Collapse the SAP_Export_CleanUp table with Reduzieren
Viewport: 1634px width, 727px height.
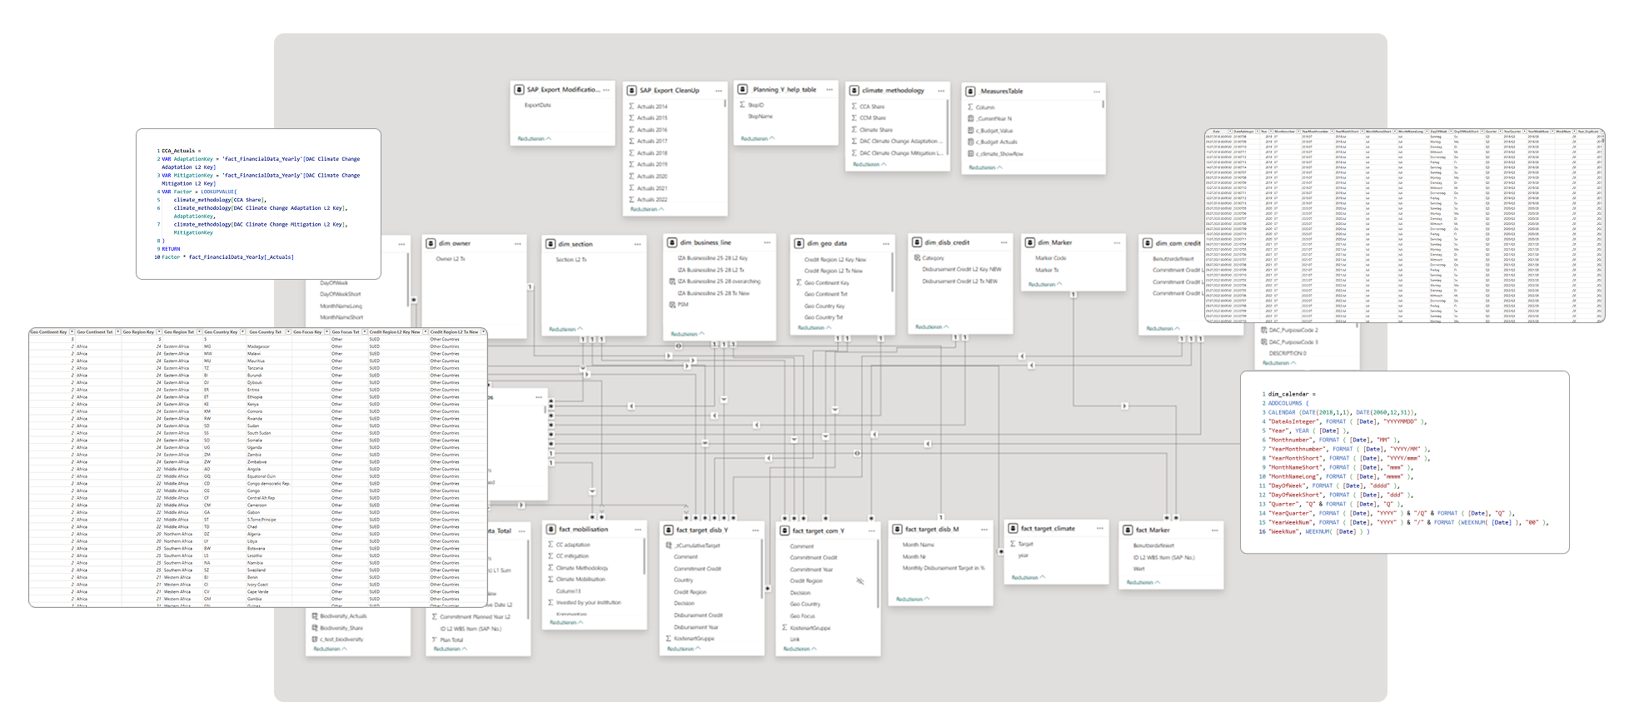[x=647, y=209]
